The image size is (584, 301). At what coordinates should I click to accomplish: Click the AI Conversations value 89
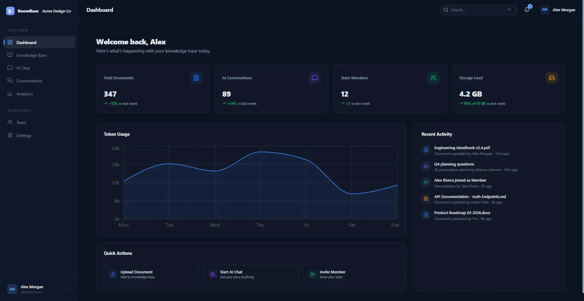(x=226, y=94)
